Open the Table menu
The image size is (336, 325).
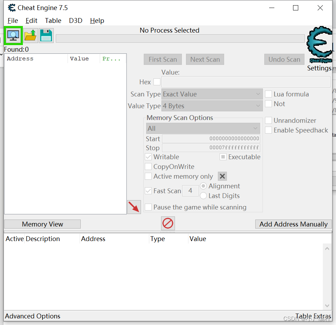[53, 20]
